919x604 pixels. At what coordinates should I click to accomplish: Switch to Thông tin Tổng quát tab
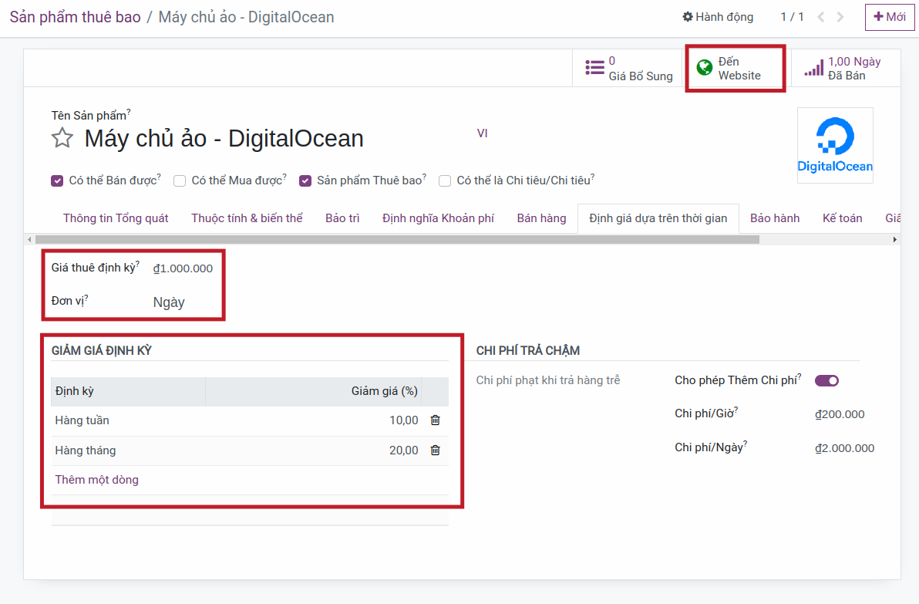(x=116, y=218)
